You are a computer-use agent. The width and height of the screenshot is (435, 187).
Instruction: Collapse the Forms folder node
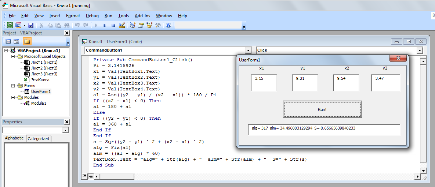click(12, 86)
